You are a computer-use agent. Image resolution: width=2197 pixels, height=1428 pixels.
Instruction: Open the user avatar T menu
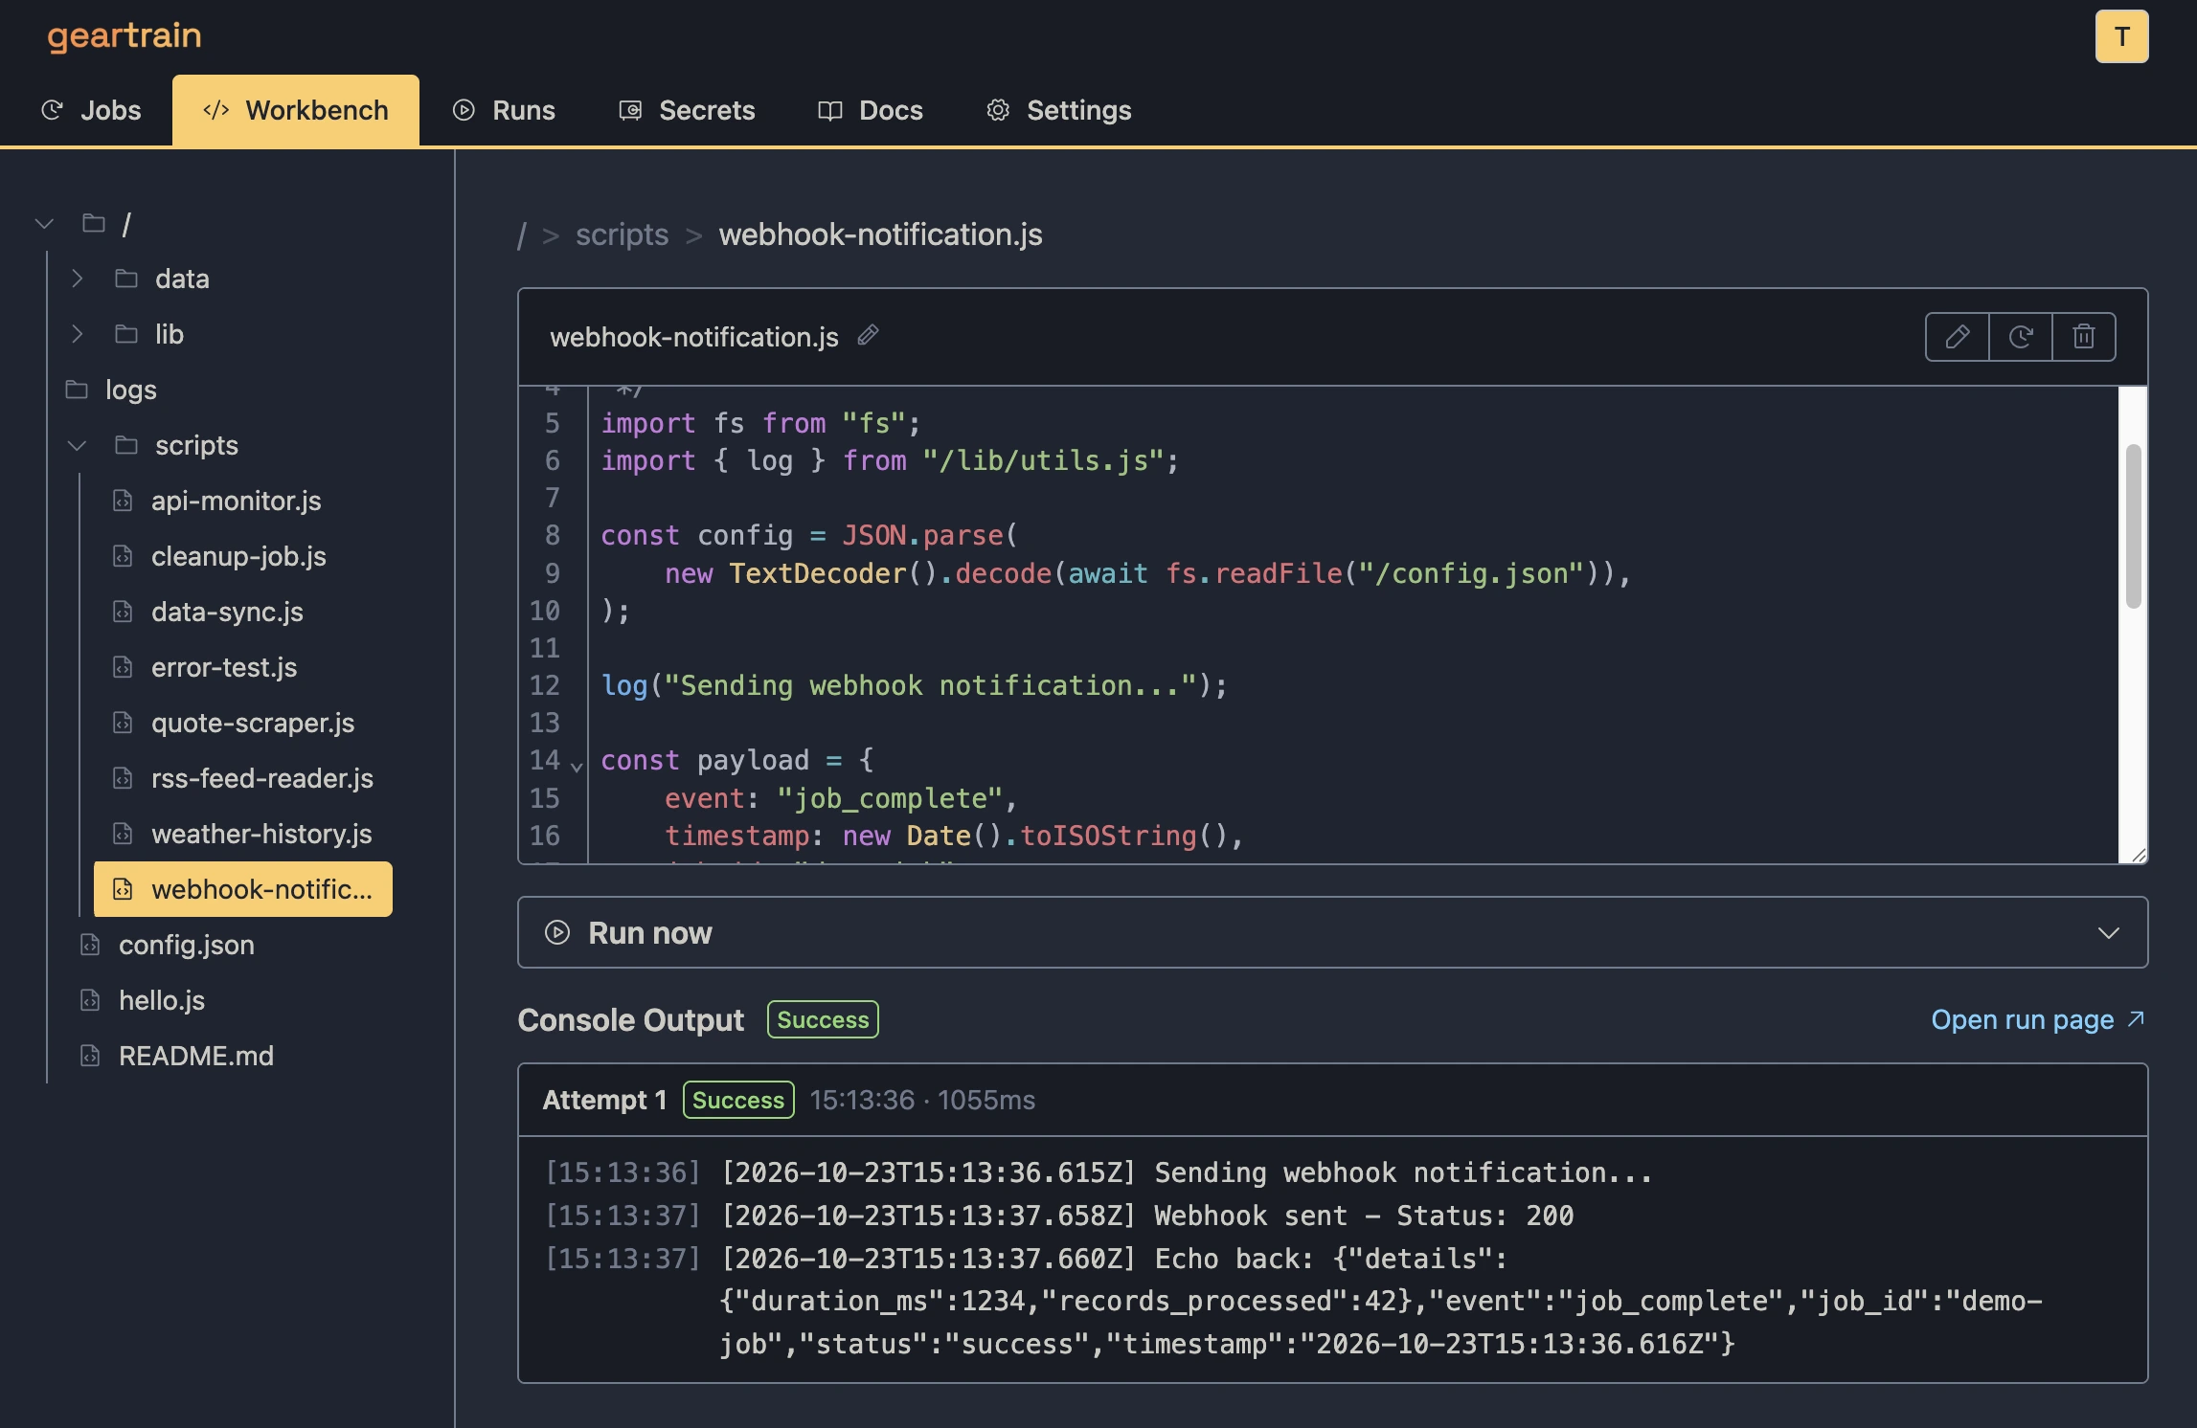[x=2121, y=36]
